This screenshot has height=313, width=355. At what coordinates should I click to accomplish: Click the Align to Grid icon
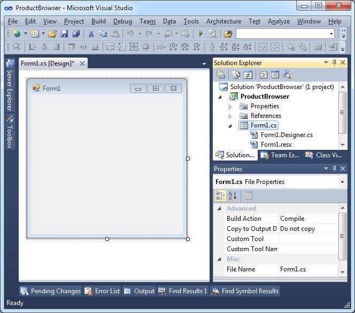coord(17,47)
